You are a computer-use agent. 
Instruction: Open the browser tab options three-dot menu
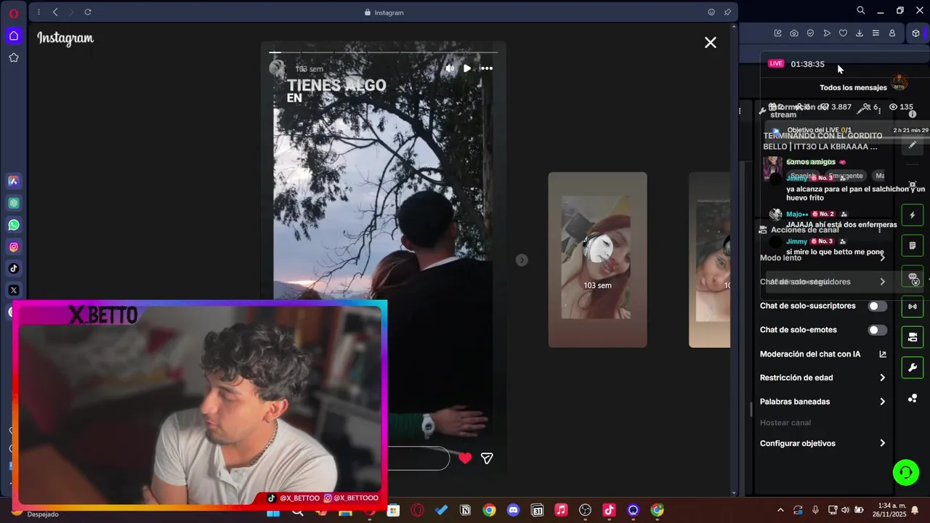[x=39, y=12]
